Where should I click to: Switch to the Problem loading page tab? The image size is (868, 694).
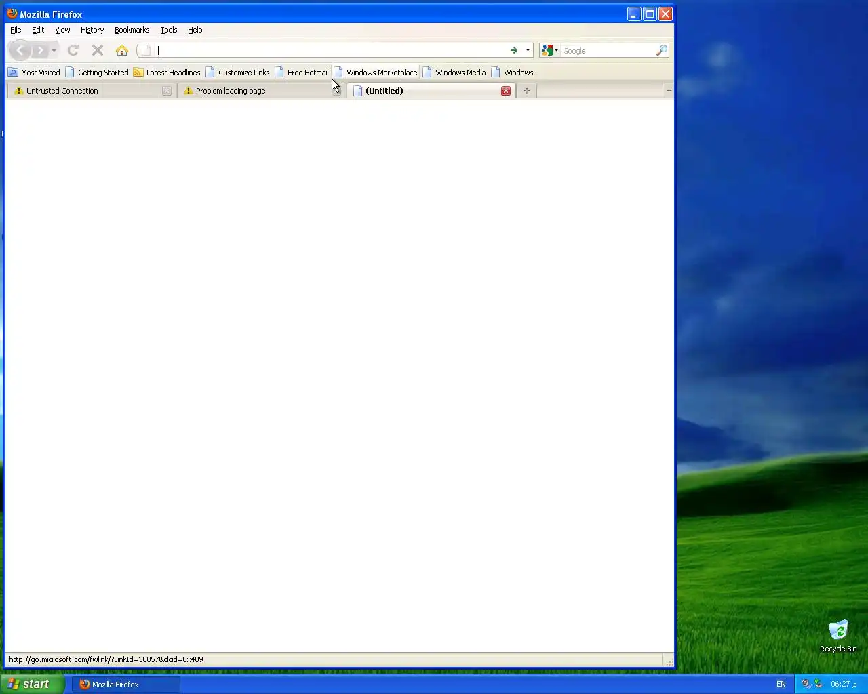click(261, 91)
